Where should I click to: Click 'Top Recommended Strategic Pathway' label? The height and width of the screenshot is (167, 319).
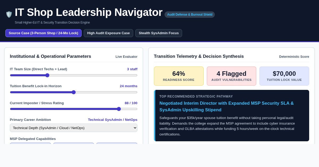(x=196, y=96)
